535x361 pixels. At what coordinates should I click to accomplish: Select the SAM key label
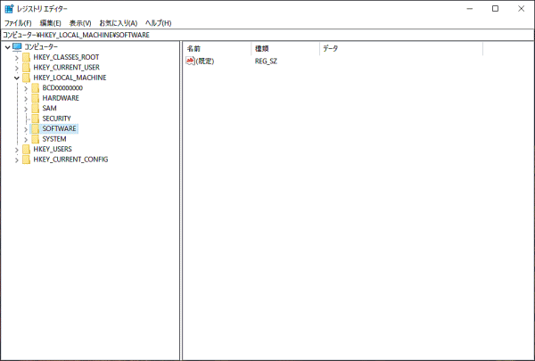[x=49, y=108]
